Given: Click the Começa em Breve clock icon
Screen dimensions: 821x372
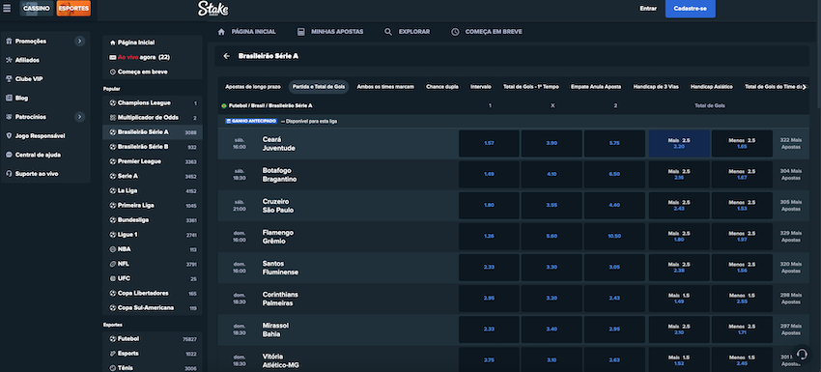Looking at the screenshot, I should tap(455, 32).
